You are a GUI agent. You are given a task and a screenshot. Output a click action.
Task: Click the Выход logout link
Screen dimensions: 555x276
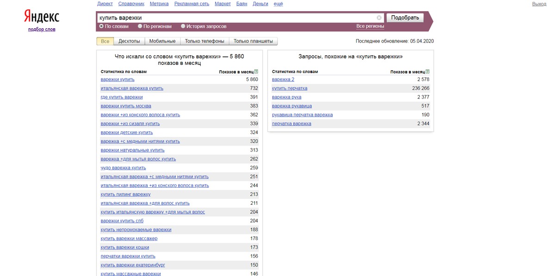point(539,4)
